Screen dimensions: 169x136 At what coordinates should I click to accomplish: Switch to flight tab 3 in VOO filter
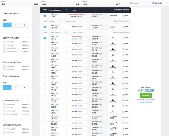coord(25,25)
